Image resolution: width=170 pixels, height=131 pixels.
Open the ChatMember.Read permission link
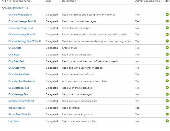pyautogui.click(x=19, y=75)
